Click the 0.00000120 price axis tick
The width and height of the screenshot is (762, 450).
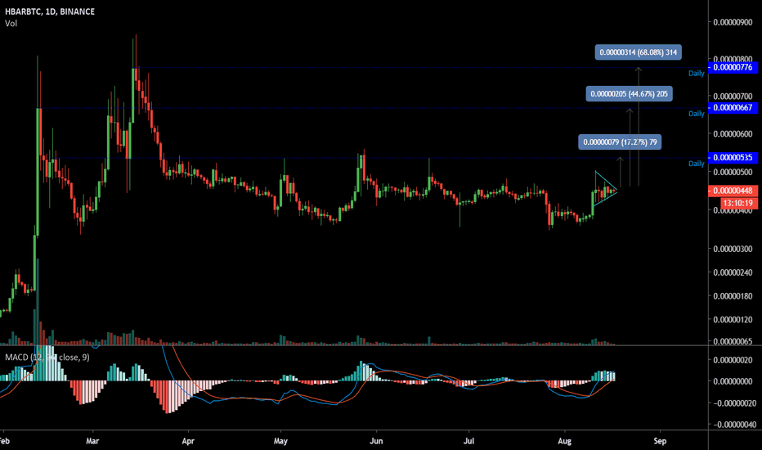[x=733, y=320]
